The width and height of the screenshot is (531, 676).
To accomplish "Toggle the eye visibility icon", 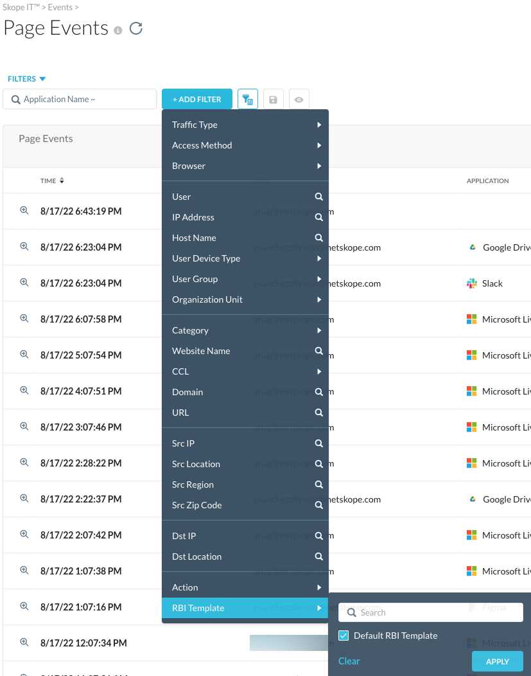I will coord(299,99).
